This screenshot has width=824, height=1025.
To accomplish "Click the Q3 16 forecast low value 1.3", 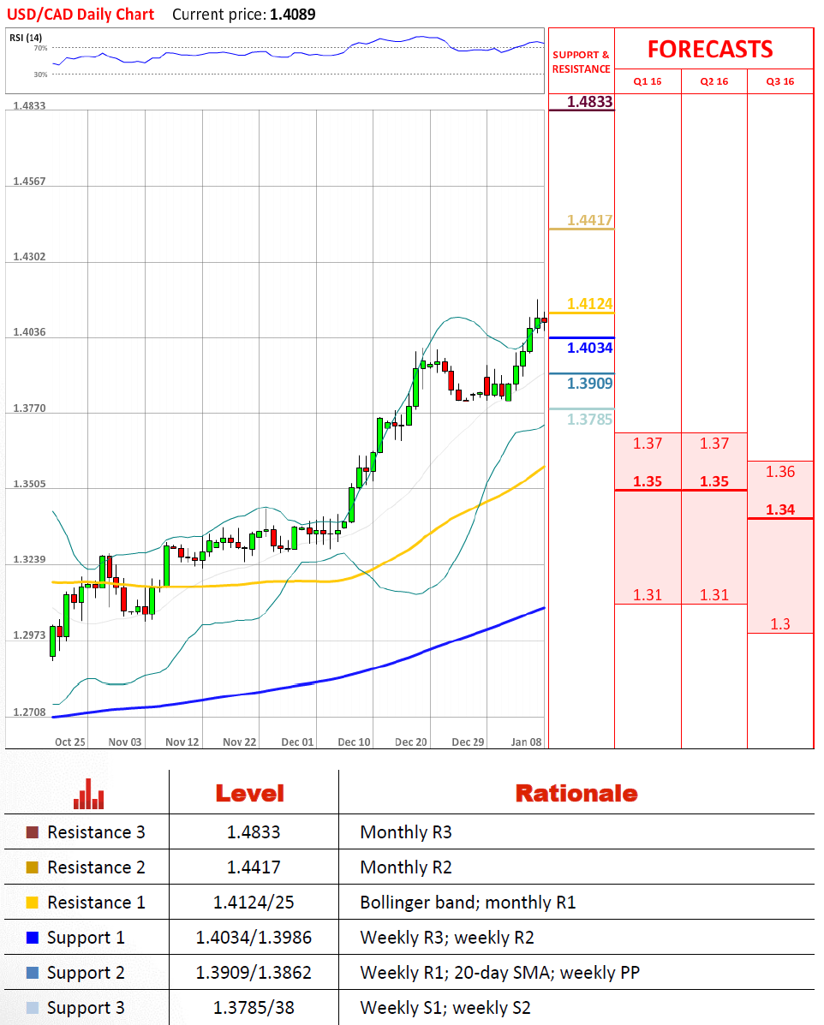I will pyautogui.click(x=780, y=623).
